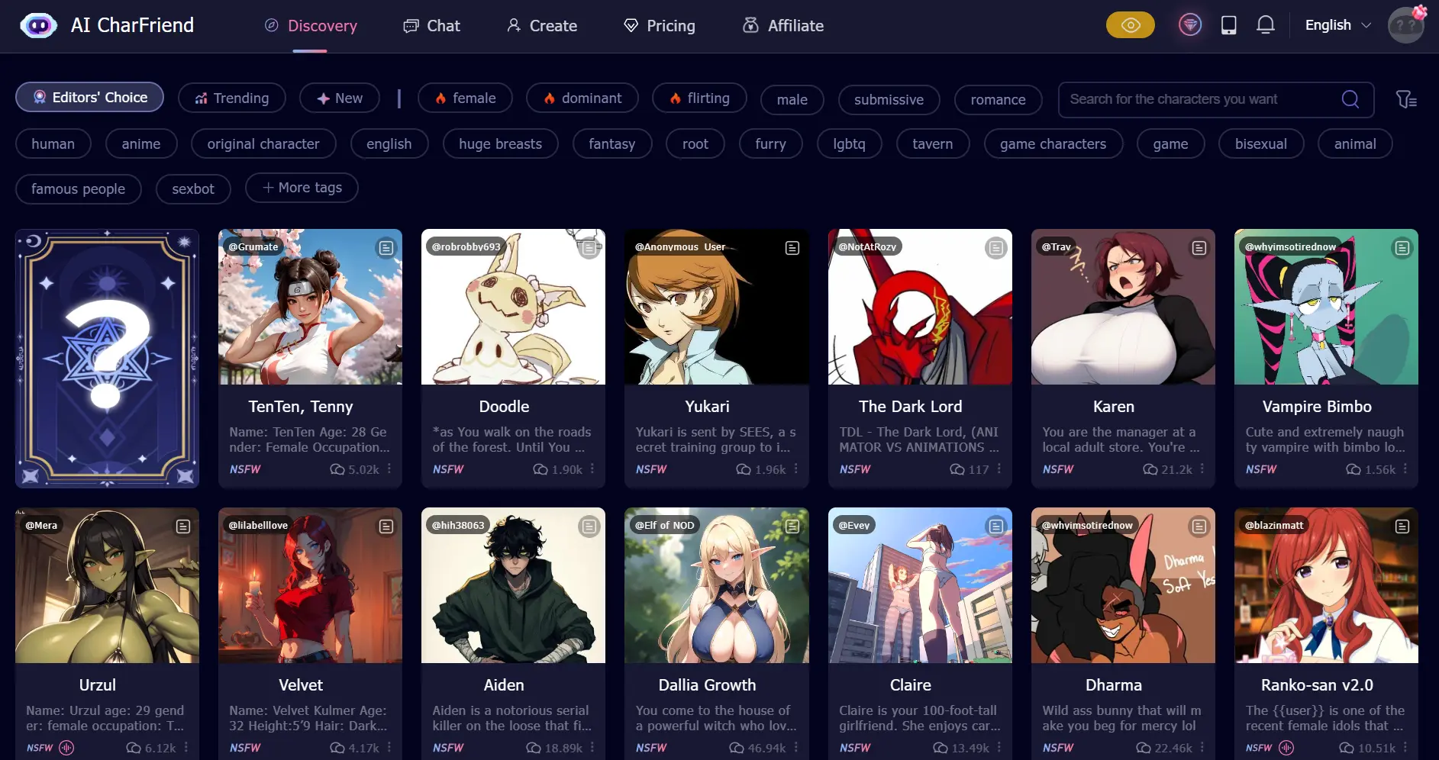This screenshot has height=760, width=1439.
Task: Toggle the dominant tag filter
Action: point(582,98)
